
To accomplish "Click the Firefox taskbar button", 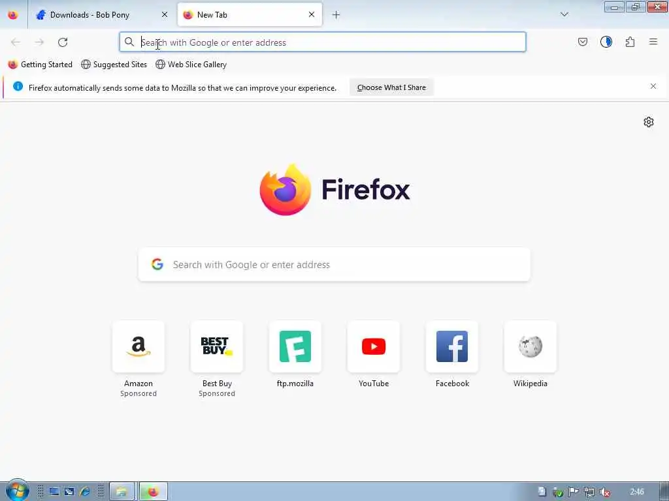I will 153,492.
